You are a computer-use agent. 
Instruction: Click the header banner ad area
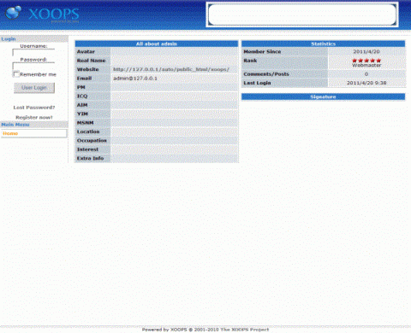(302, 15)
